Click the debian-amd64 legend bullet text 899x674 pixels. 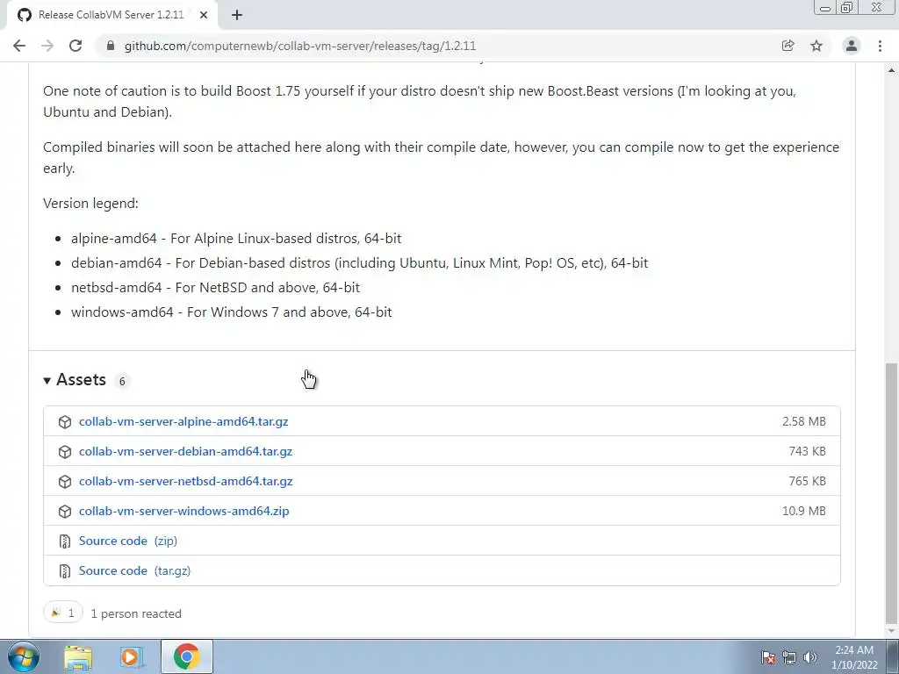pyautogui.click(x=359, y=262)
